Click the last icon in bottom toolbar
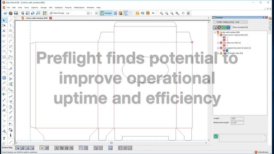 click(130, 148)
